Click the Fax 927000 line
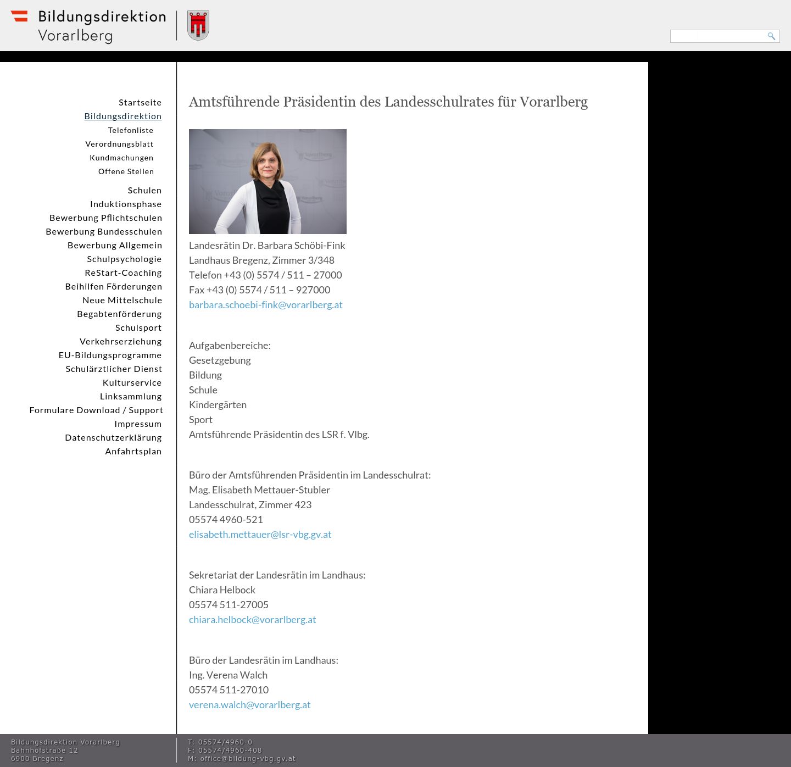 click(260, 290)
